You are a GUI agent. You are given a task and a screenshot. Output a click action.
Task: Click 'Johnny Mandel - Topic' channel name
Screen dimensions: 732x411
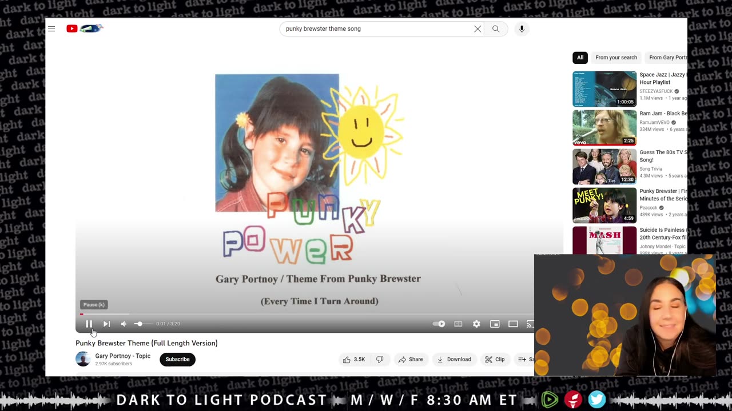click(x=663, y=247)
